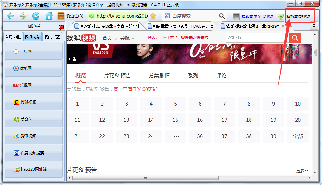Switch to 常用功能 sidebar tab
Screen dimensions: 322x185
point(13,37)
